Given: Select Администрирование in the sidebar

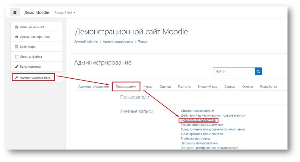Looking at the screenshot, I should click(36, 77).
